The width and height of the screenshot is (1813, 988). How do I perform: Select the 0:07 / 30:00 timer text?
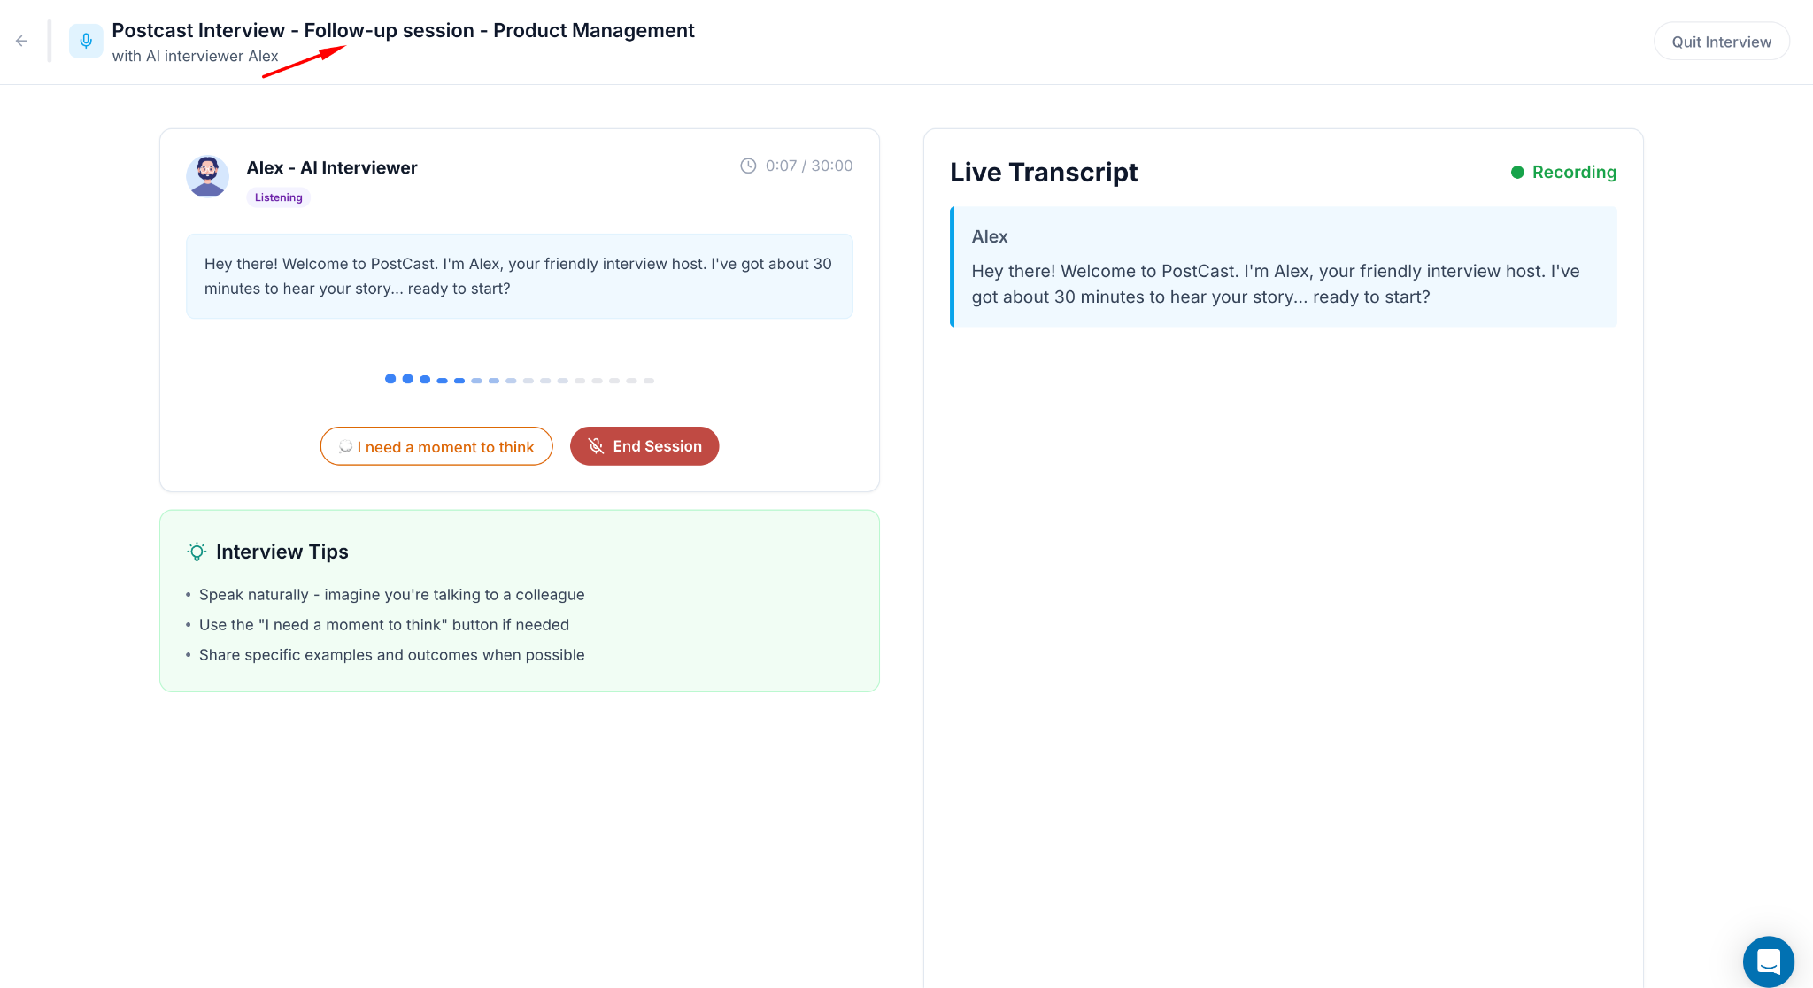pos(809,166)
